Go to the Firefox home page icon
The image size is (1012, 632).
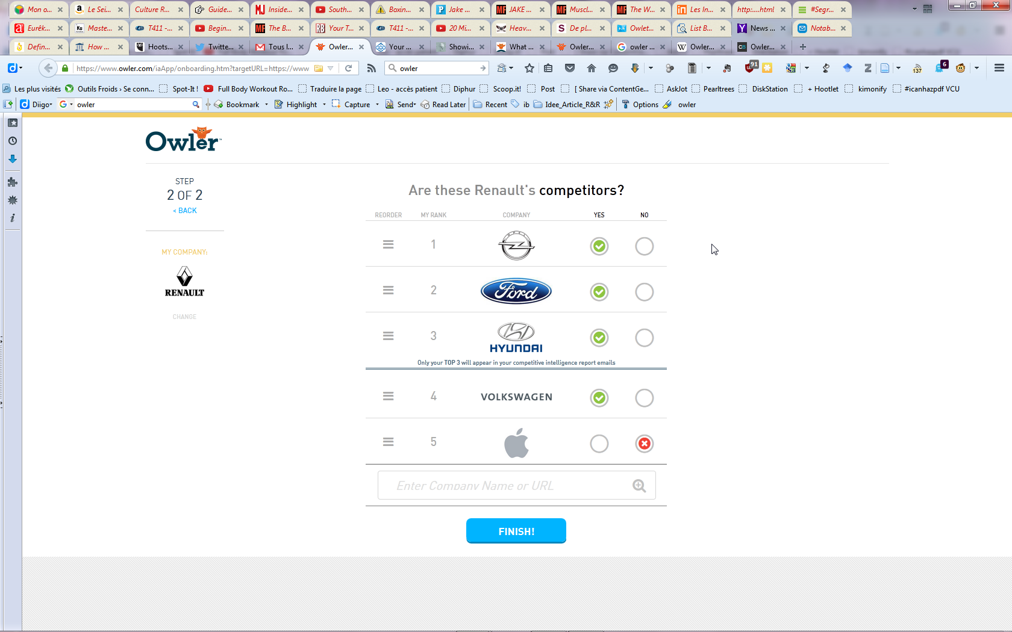point(592,68)
